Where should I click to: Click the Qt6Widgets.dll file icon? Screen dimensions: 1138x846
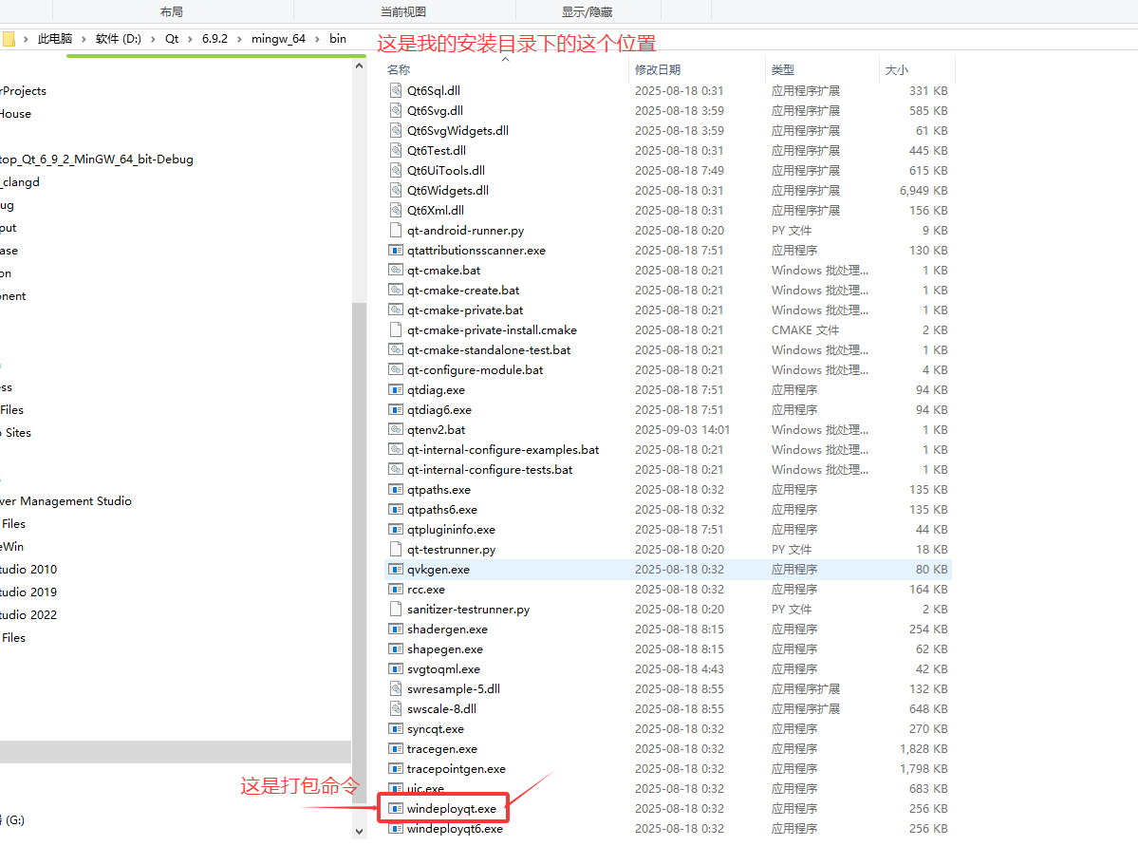tap(396, 190)
